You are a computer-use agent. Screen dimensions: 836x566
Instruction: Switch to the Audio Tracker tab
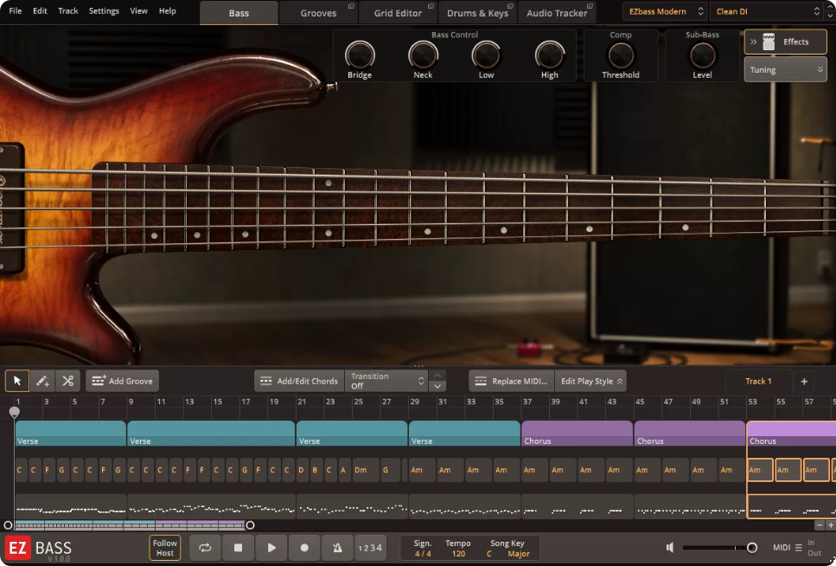557,13
